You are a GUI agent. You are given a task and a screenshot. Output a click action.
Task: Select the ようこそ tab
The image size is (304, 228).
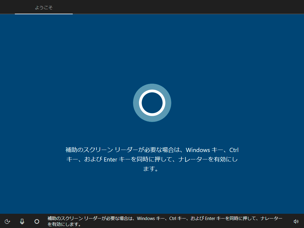click(44, 7)
